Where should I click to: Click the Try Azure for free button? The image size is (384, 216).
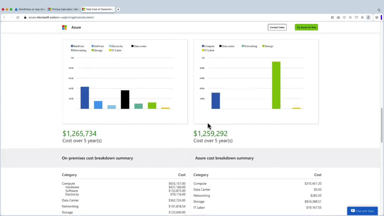click(x=306, y=27)
